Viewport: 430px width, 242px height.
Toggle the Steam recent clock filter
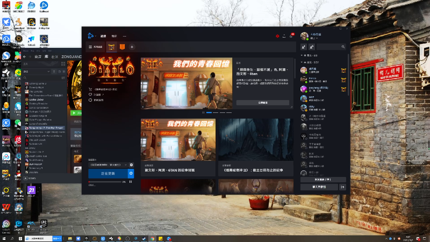click(60, 72)
